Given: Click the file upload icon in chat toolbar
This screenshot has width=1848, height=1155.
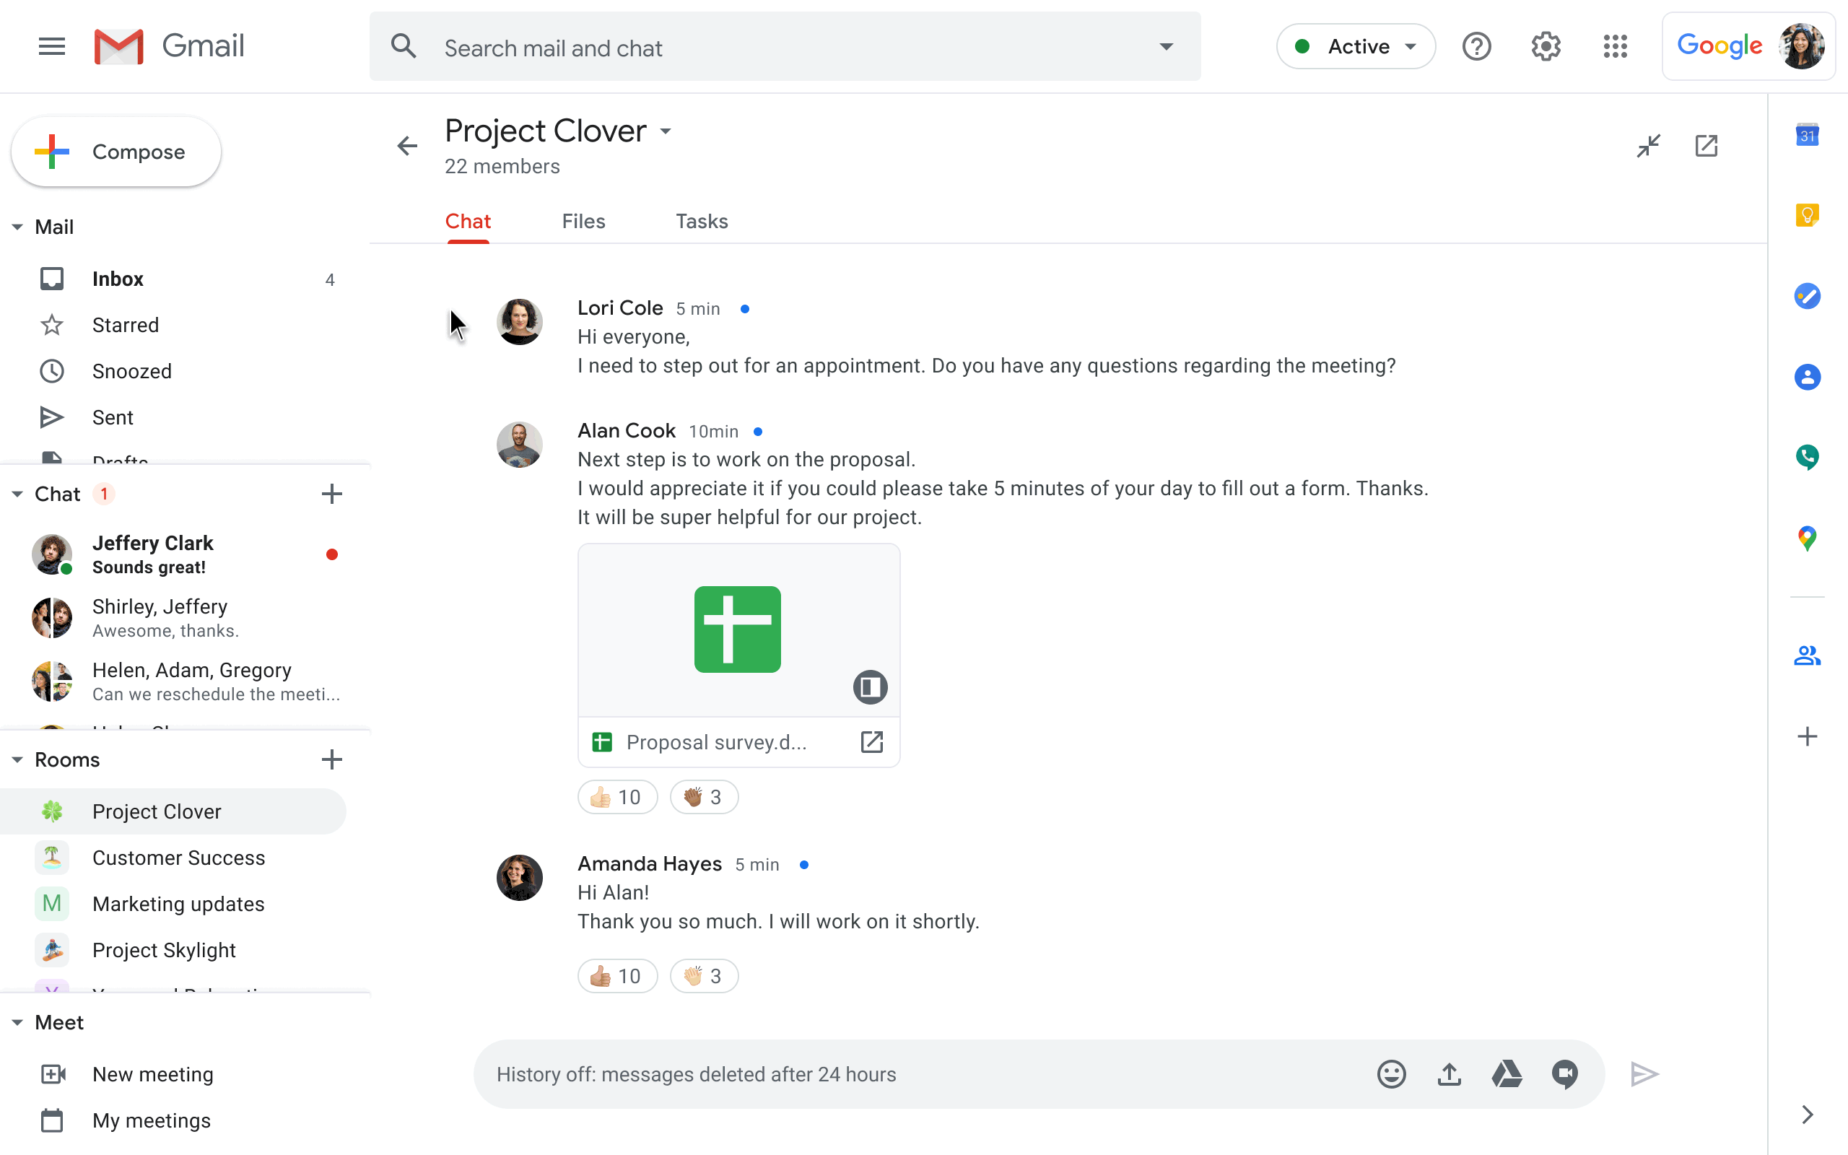Looking at the screenshot, I should tap(1450, 1074).
